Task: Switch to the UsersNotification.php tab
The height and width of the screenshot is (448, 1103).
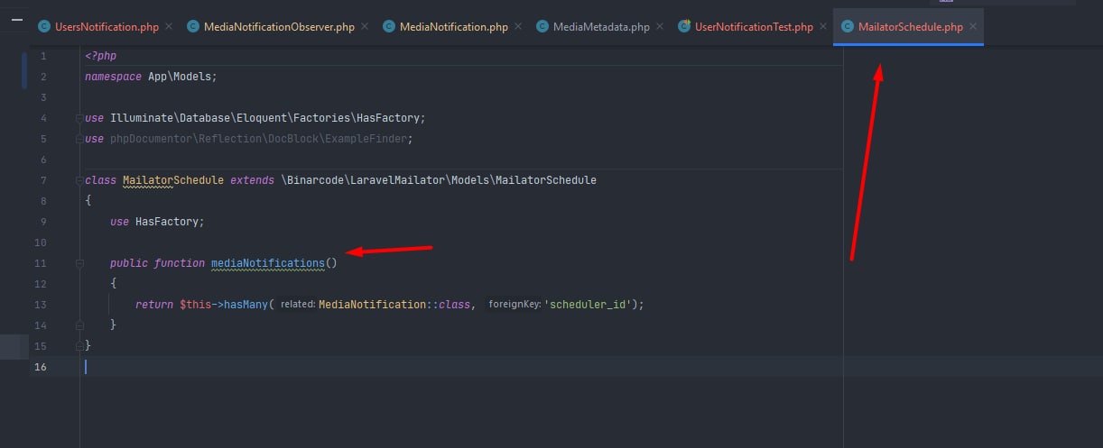Action: tap(107, 27)
